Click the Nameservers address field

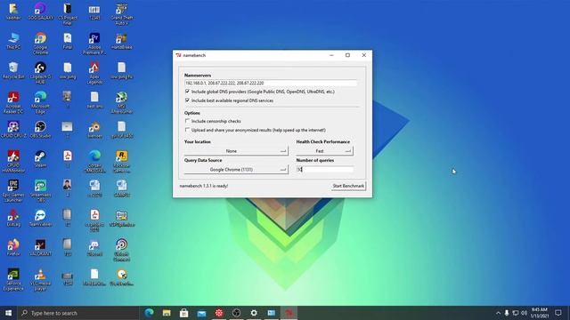point(271,83)
